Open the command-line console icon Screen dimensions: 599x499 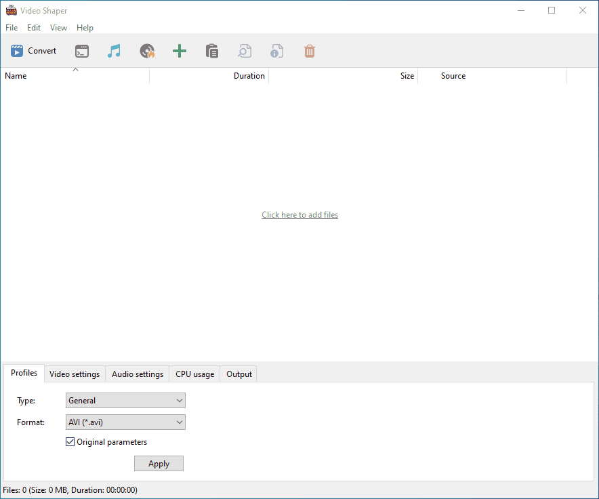pyautogui.click(x=82, y=51)
